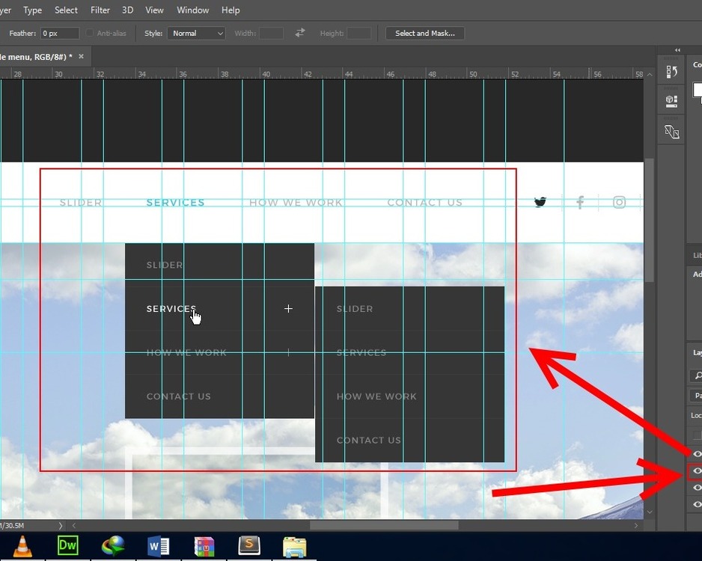This screenshot has height=561, width=702.
Task: Hide the topmost visible layer eye icon
Action: (697, 454)
